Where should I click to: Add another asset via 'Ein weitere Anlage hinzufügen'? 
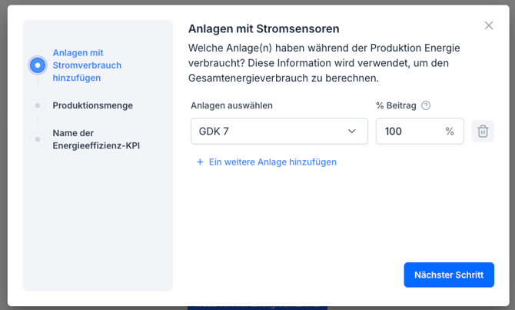tap(272, 162)
